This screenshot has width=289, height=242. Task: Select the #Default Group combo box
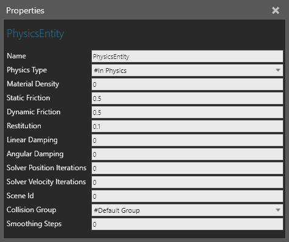pyautogui.click(x=187, y=210)
